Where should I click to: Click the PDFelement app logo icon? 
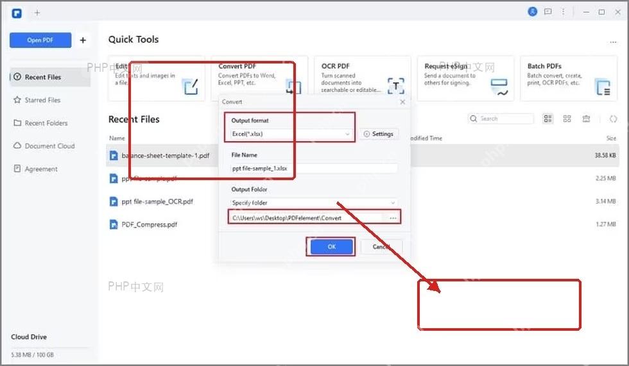coord(17,13)
